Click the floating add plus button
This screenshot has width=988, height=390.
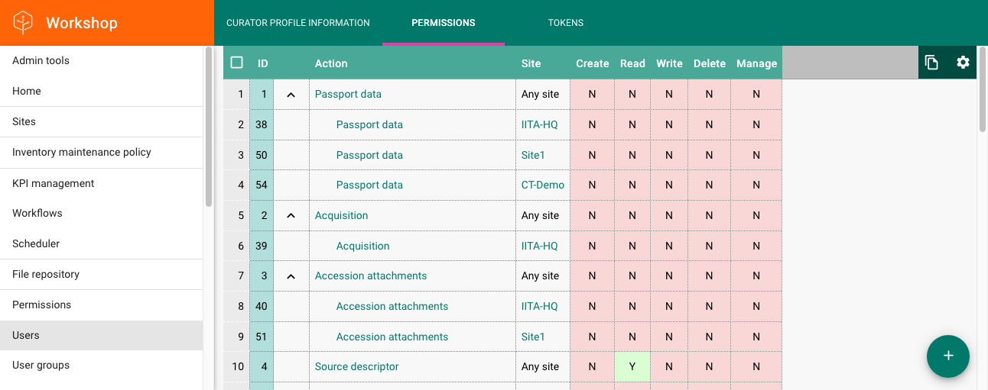[948, 356]
